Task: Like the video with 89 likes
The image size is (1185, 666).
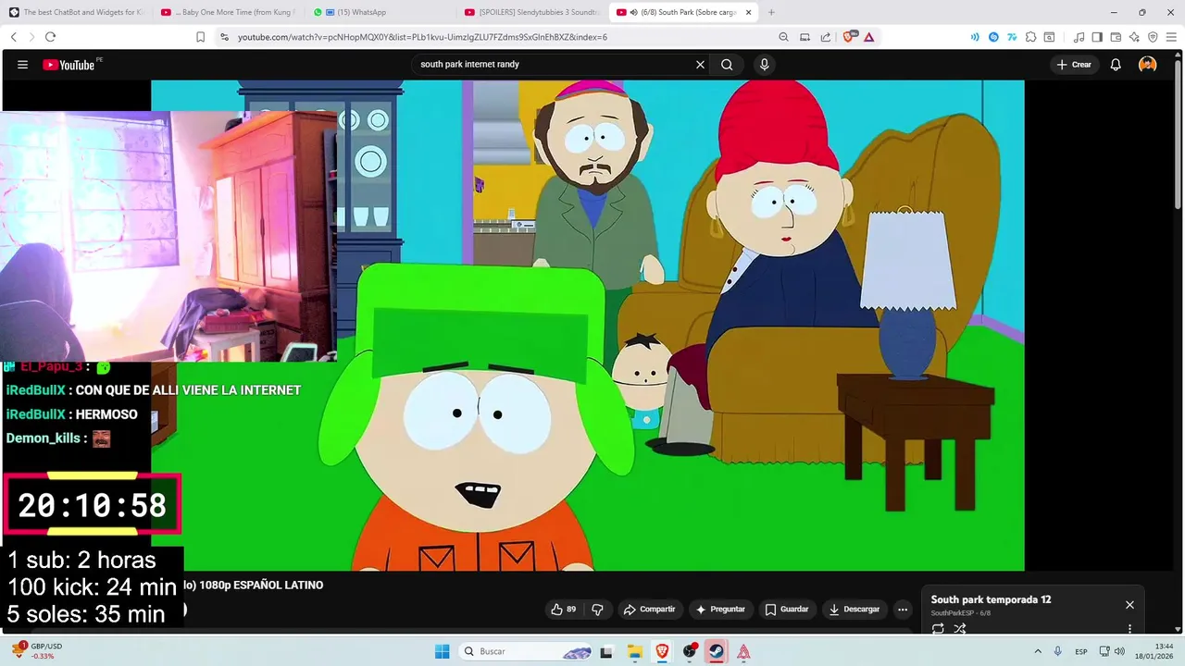Action: coord(563,610)
